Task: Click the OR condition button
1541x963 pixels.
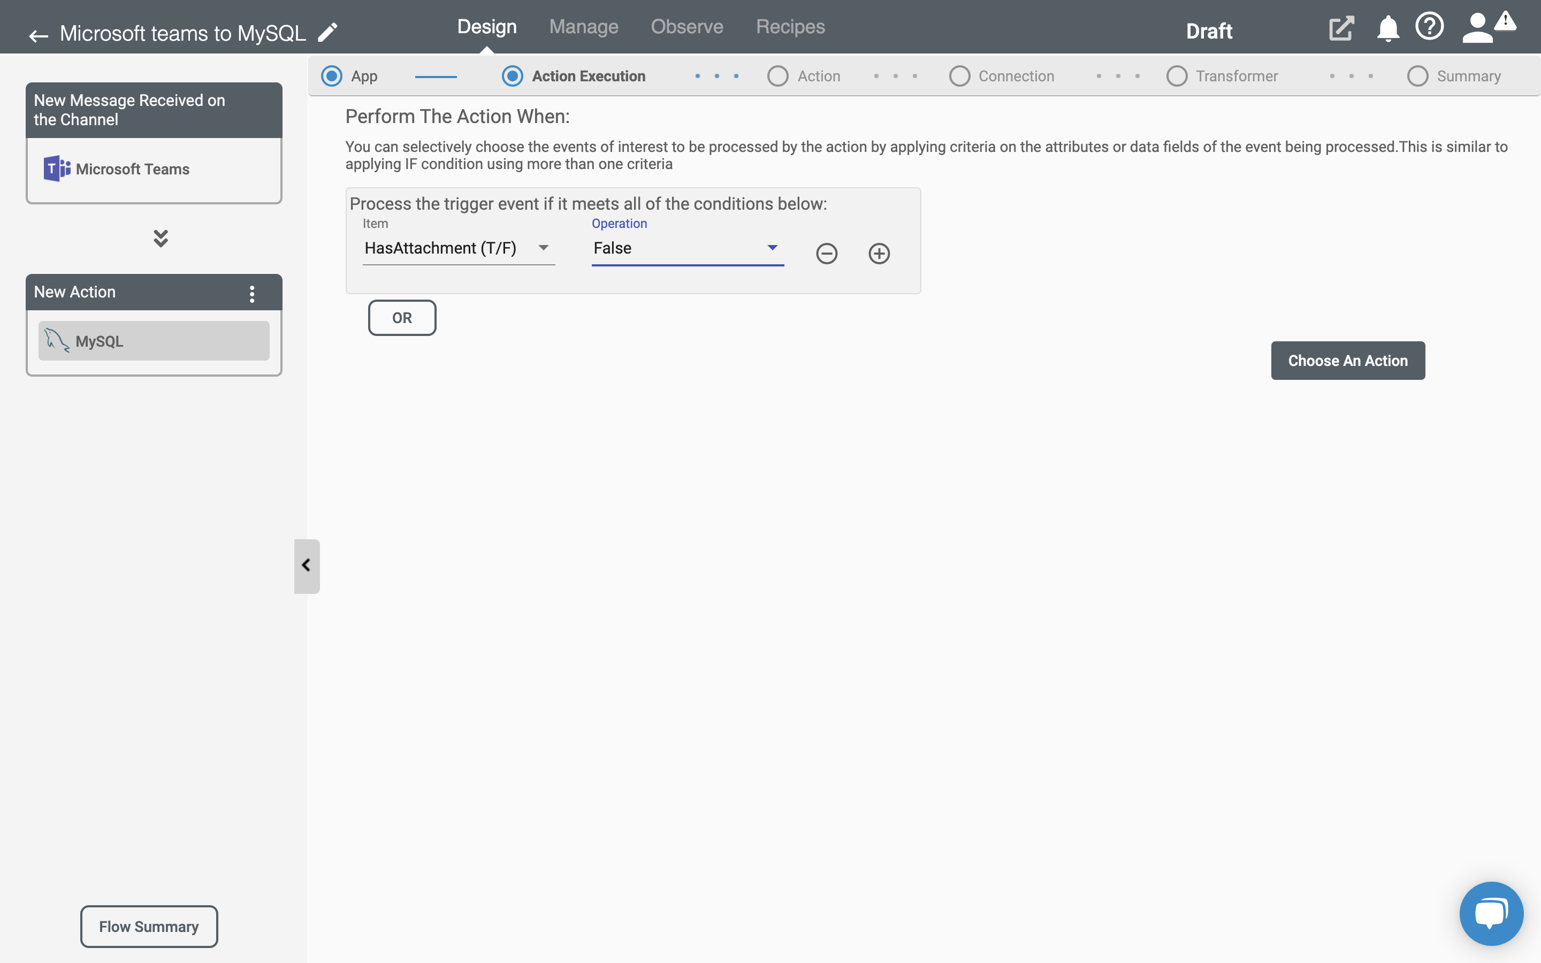Action: point(402,317)
